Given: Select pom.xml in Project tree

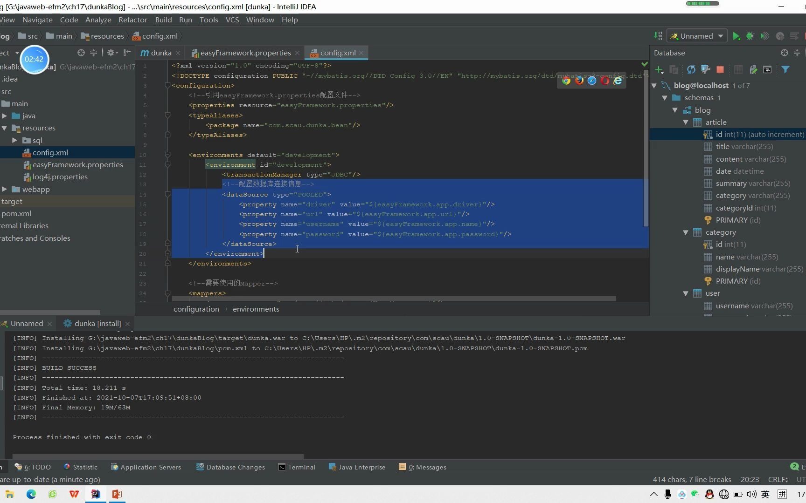Looking at the screenshot, I should 16,214.
